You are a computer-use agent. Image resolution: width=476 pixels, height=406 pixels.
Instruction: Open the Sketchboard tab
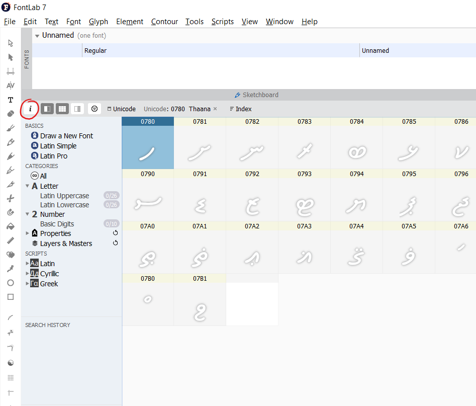pyautogui.click(x=256, y=95)
